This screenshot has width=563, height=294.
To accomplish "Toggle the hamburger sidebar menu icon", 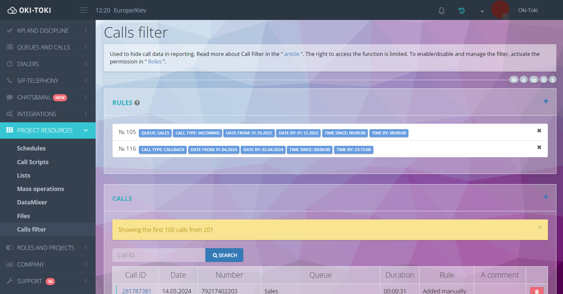I will click(x=84, y=10).
